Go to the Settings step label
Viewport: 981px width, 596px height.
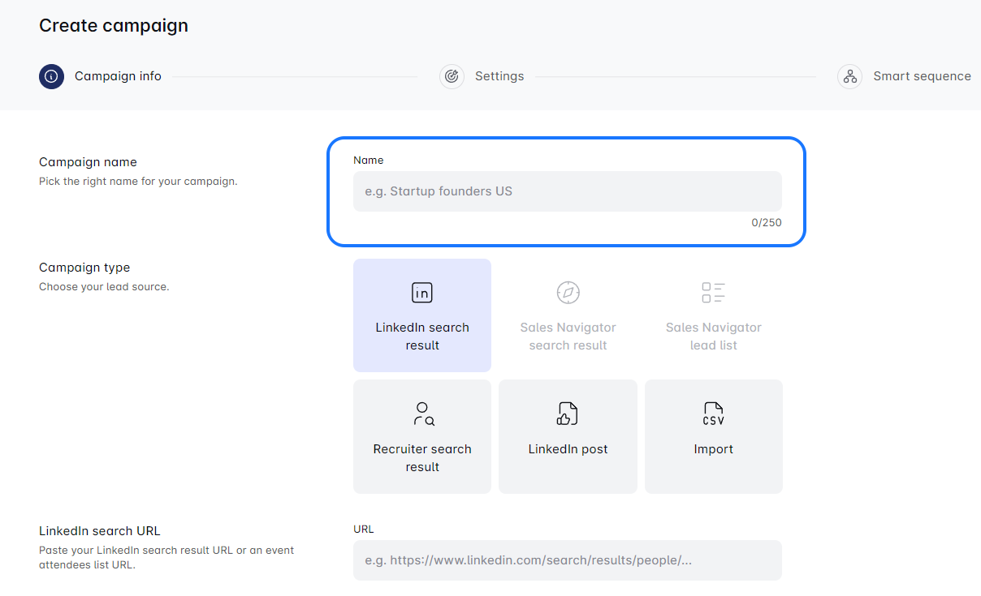click(499, 76)
